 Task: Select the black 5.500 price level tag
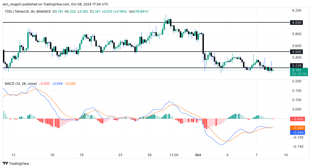(296, 52)
